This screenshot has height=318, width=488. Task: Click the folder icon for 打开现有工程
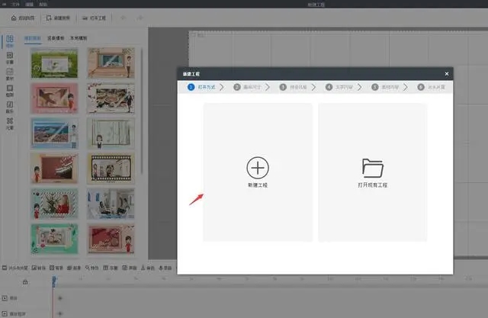(x=373, y=168)
